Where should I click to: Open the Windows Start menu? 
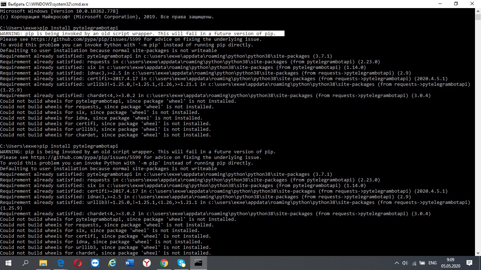pyautogui.click(x=8, y=263)
